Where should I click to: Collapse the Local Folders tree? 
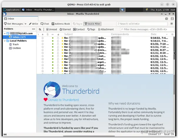[5, 41]
